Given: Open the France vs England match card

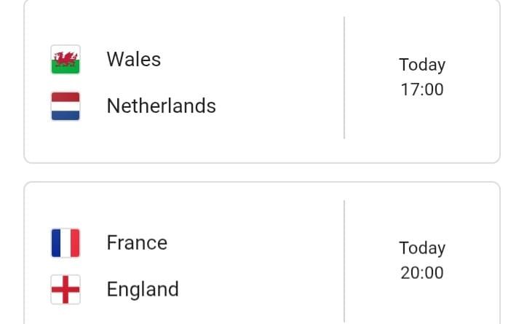Looking at the screenshot, I should tap(262, 253).
